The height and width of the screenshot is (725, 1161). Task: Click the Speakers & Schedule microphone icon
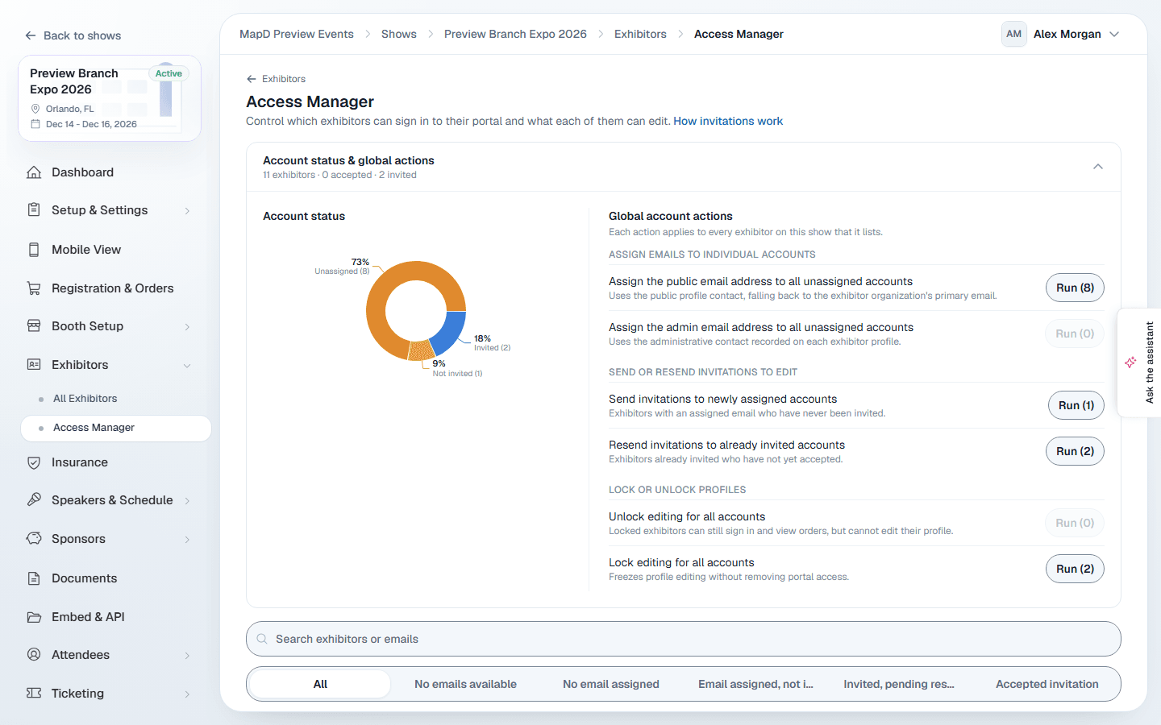34,500
